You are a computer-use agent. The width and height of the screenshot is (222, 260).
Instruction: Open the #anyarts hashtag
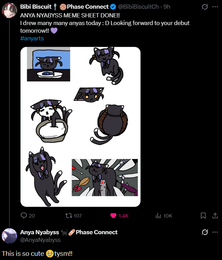[32, 39]
